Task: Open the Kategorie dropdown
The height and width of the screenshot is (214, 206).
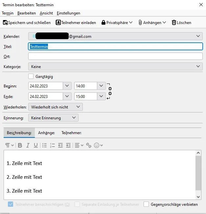Action: coord(115,66)
